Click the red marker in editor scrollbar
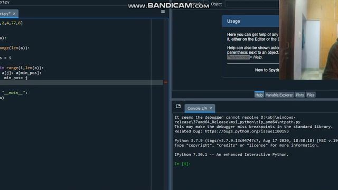This screenshot has width=338, height=190. click(165, 82)
